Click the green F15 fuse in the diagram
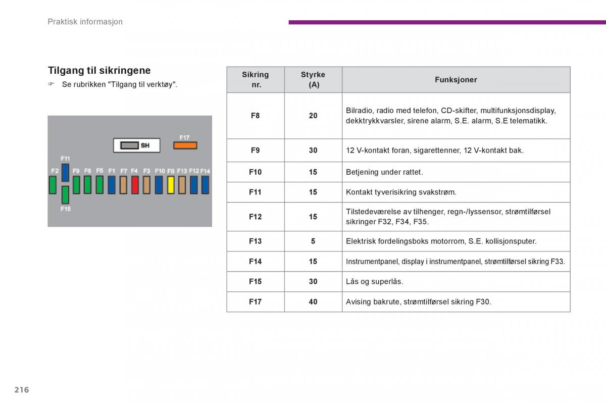 [x=65, y=195]
